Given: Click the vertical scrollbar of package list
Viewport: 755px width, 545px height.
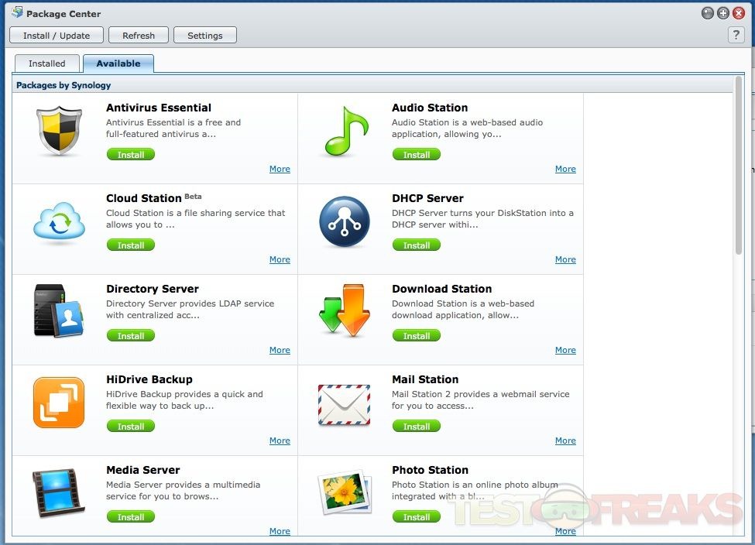Looking at the screenshot, I should coord(739,178).
